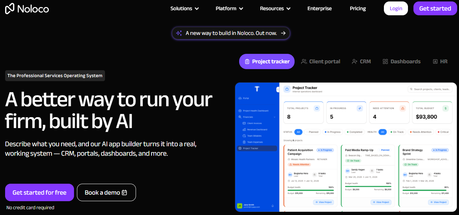Image resolution: width=459 pixels, height=215 pixels.
Task: Click the tasks clipboard icon next to 7 tasks
Action: coord(372,171)
